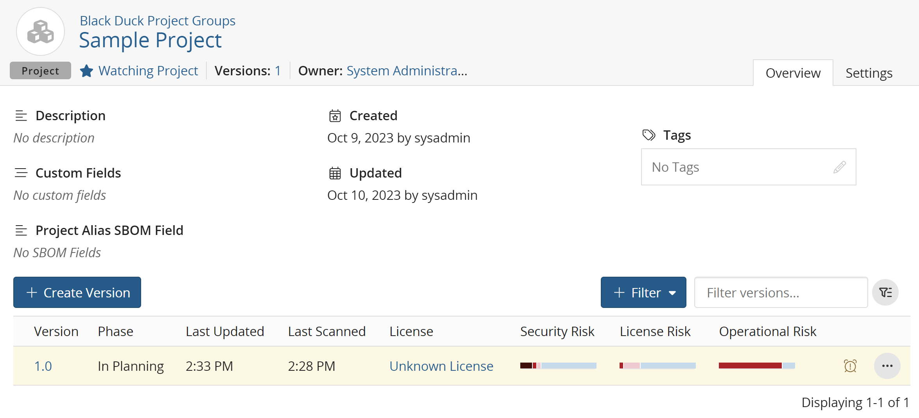Viewport: 919px width, 418px height.
Task: Click the project cubes avatar icon
Action: click(x=40, y=32)
